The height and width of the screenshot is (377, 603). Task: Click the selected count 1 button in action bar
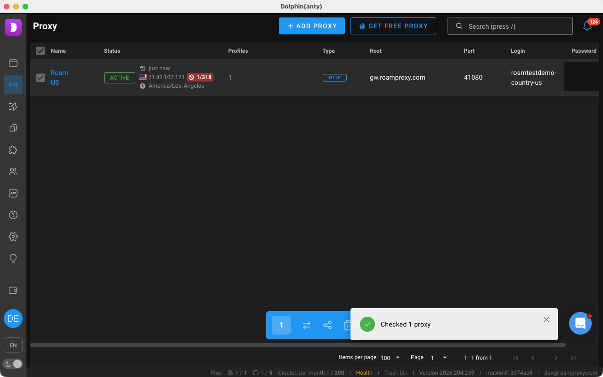pyautogui.click(x=281, y=325)
